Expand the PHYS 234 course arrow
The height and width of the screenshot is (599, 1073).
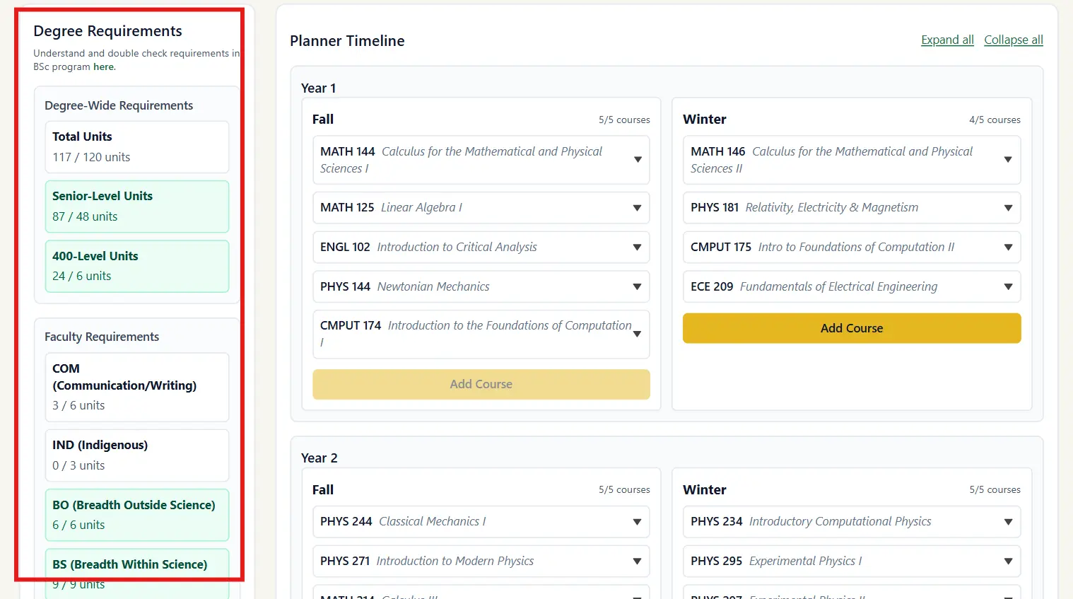(x=1008, y=522)
